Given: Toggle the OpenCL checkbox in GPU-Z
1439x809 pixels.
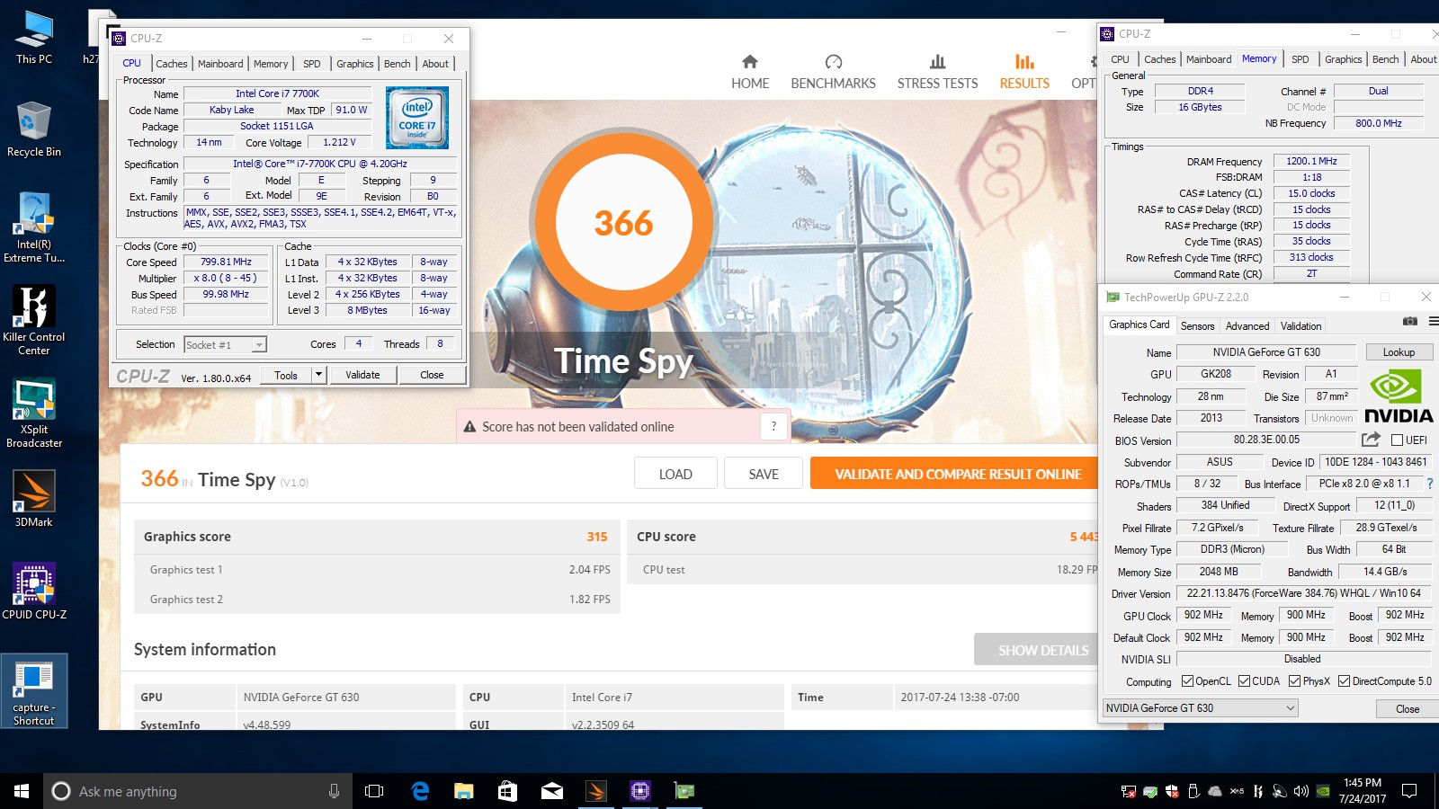Looking at the screenshot, I should pos(1187,680).
